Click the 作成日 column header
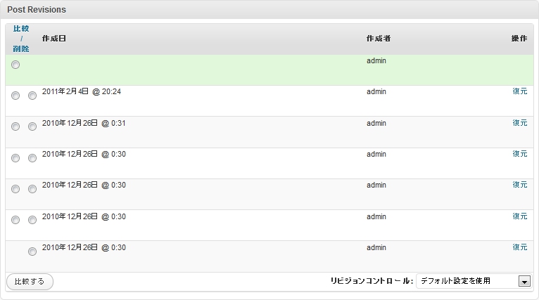The image size is (539, 300). coord(53,38)
